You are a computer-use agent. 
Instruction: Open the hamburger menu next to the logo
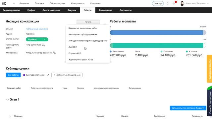(x=14, y=3)
